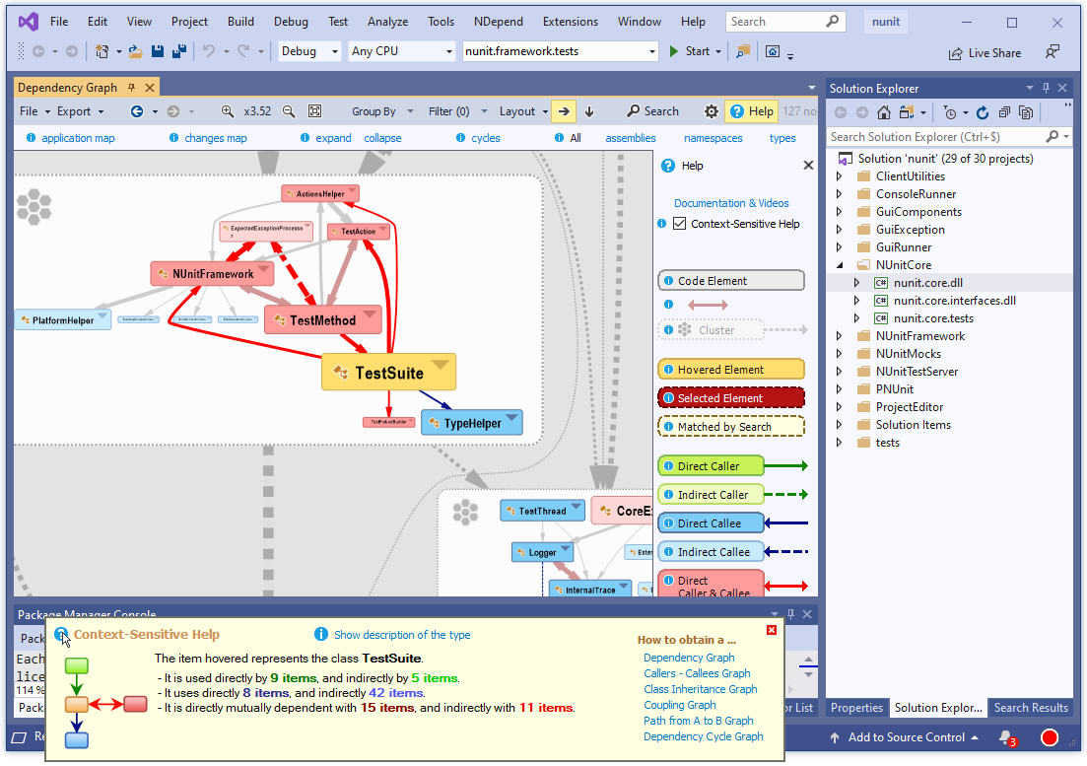Click the changes map link
Image resolution: width=1087 pixels, height=766 pixels.
coord(216,138)
